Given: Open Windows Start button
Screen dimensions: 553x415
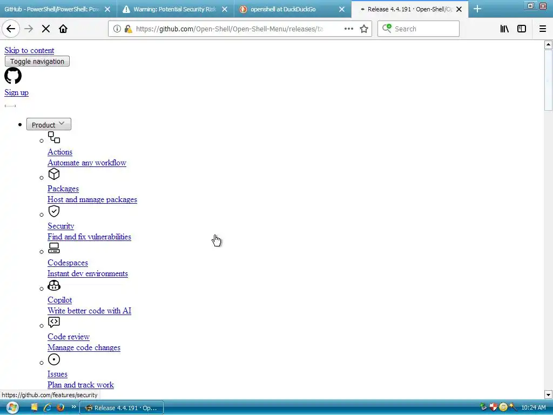Looking at the screenshot, I should pyautogui.click(x=12, y=407).
